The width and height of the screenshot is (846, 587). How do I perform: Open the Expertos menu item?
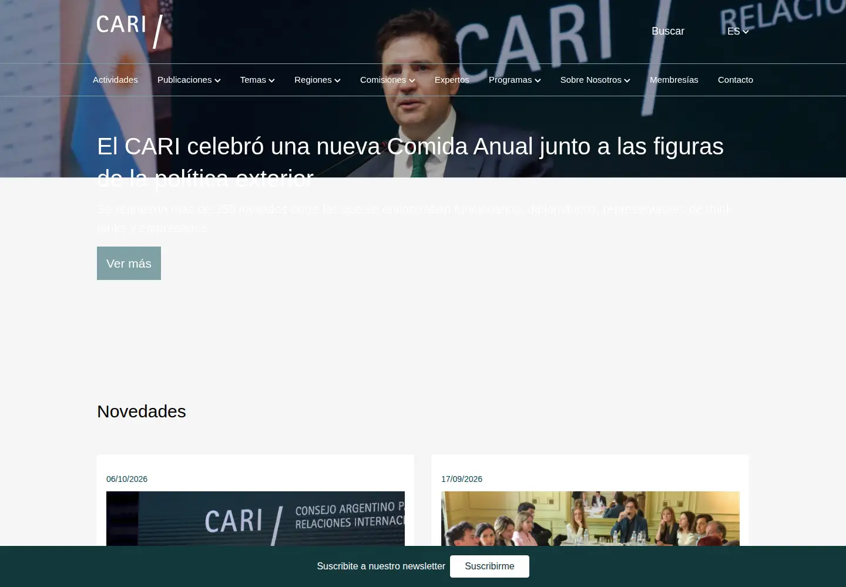[x=452, y=80]
